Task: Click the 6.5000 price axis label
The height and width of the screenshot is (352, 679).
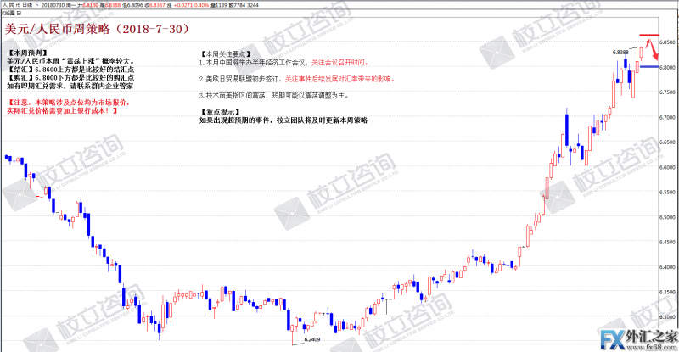Action: point(667,217)
